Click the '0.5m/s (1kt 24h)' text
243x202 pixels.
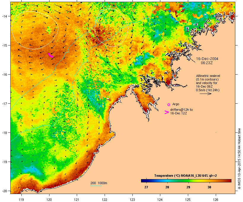point(208,90)
